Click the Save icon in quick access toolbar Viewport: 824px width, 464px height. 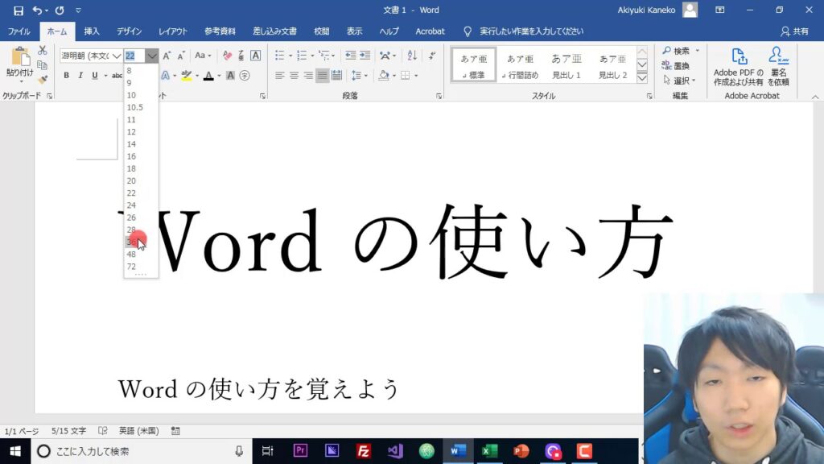point(19,10)
